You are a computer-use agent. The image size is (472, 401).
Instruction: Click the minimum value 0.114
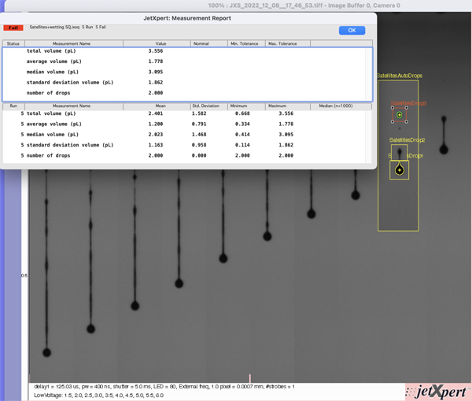tap(242, 145)
